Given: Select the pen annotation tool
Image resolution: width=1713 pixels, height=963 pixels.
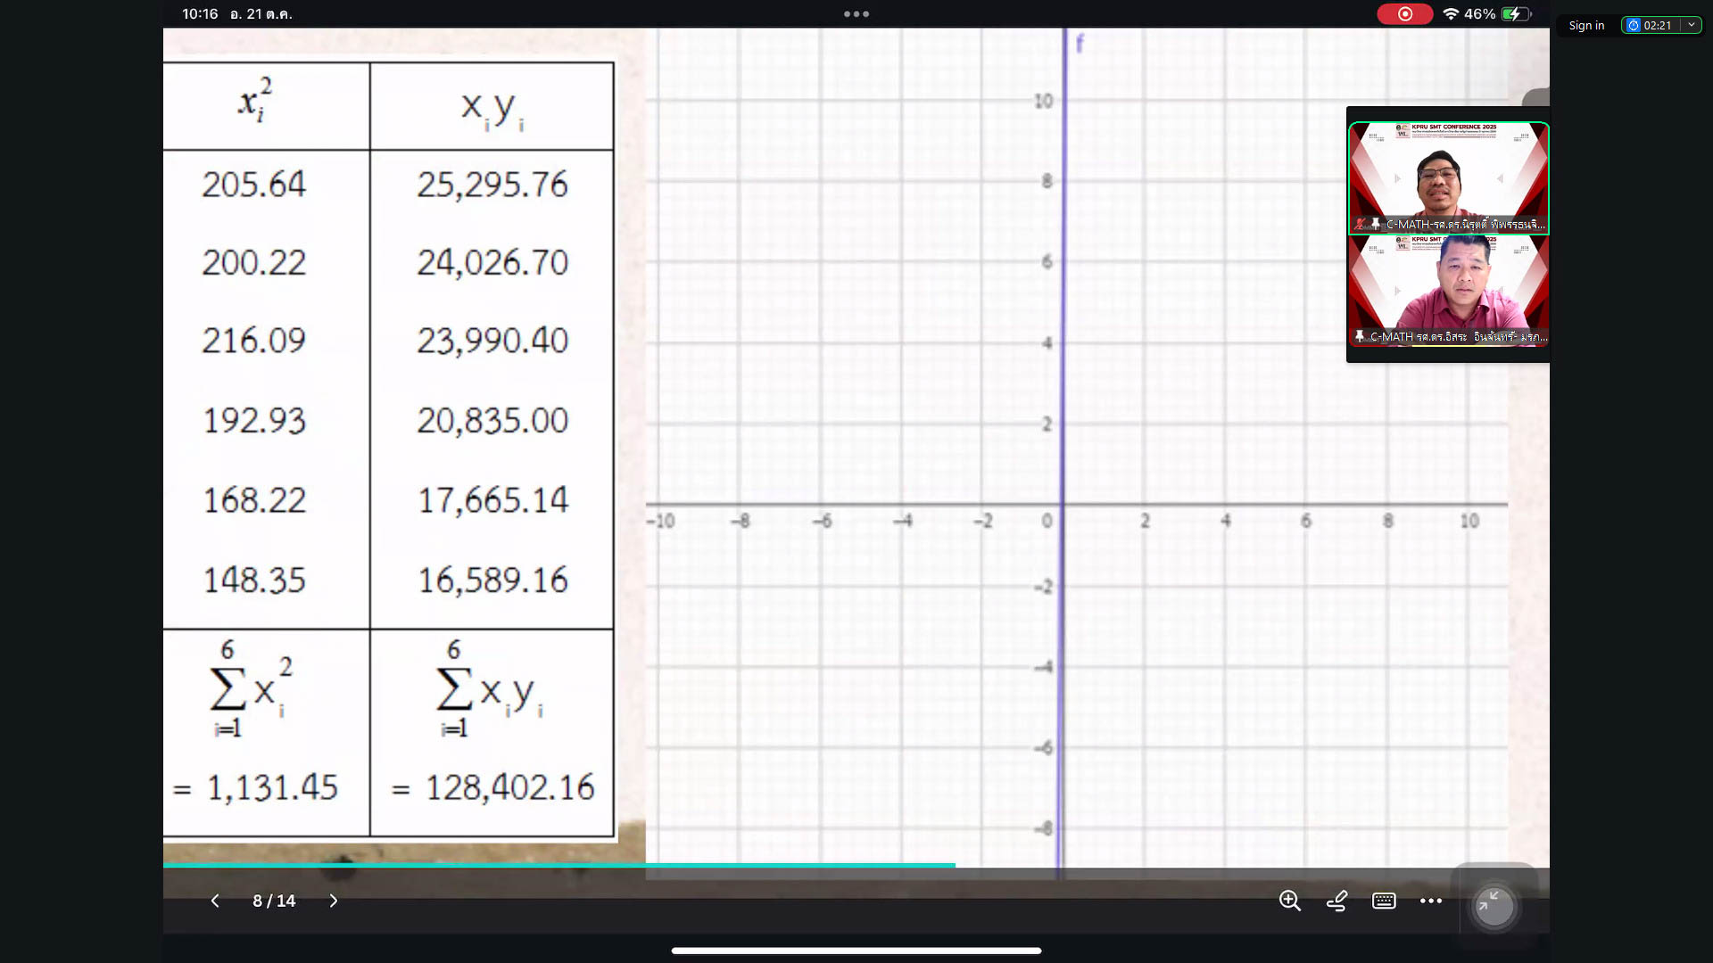Looking at the screenshot, I should (1336, 901).
